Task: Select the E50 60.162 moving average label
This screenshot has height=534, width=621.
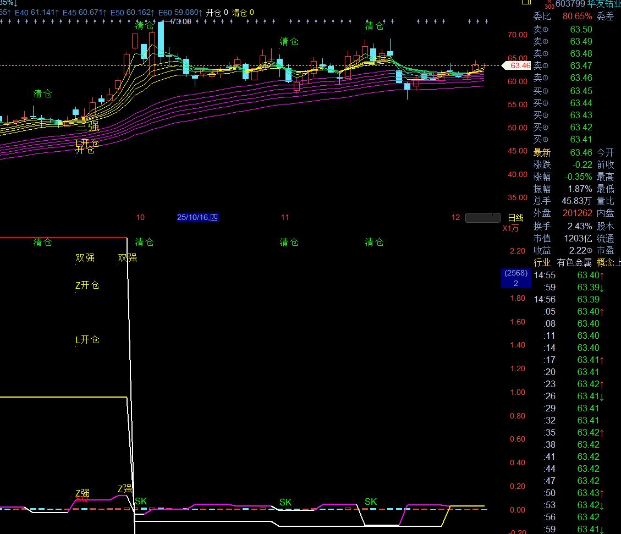Action: [132, 13]
